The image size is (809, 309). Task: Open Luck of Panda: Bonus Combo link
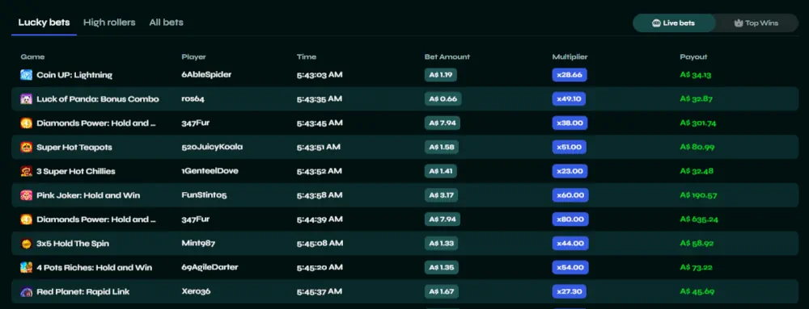[x=98, y=99]
